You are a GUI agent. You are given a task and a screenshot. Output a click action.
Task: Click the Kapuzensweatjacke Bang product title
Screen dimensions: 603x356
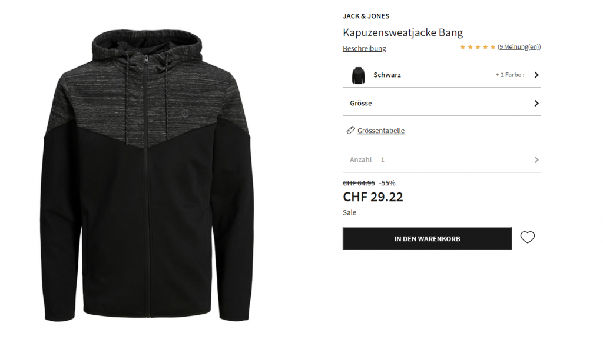click(x=403, y=33)
